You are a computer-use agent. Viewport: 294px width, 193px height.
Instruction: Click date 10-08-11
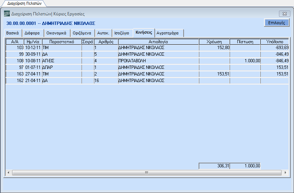(x=33, y=61)
